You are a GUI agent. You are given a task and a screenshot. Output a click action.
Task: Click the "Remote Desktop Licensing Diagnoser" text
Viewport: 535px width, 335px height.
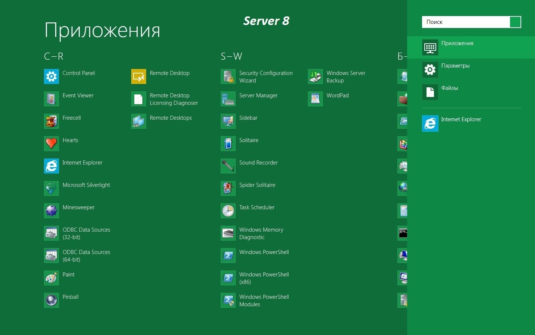[174, 99]
